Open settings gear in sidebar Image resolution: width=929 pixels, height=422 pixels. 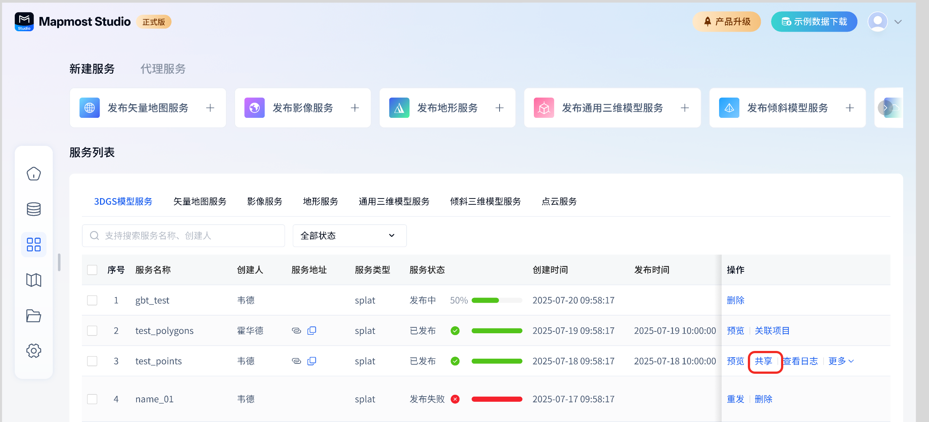tap(34, 351)
